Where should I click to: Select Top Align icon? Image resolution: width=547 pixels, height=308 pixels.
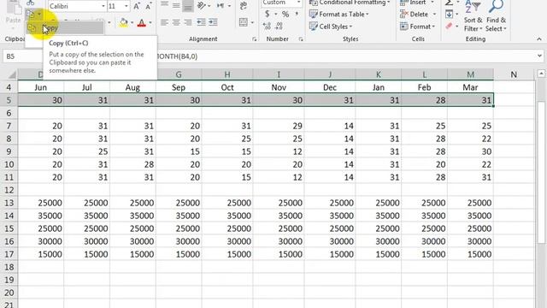click(164, 5)
